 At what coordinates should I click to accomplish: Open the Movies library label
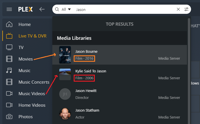point(26,59)
